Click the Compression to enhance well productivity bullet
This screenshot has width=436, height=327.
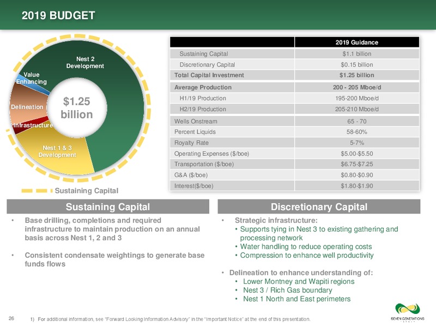click(x=307, y=255)
